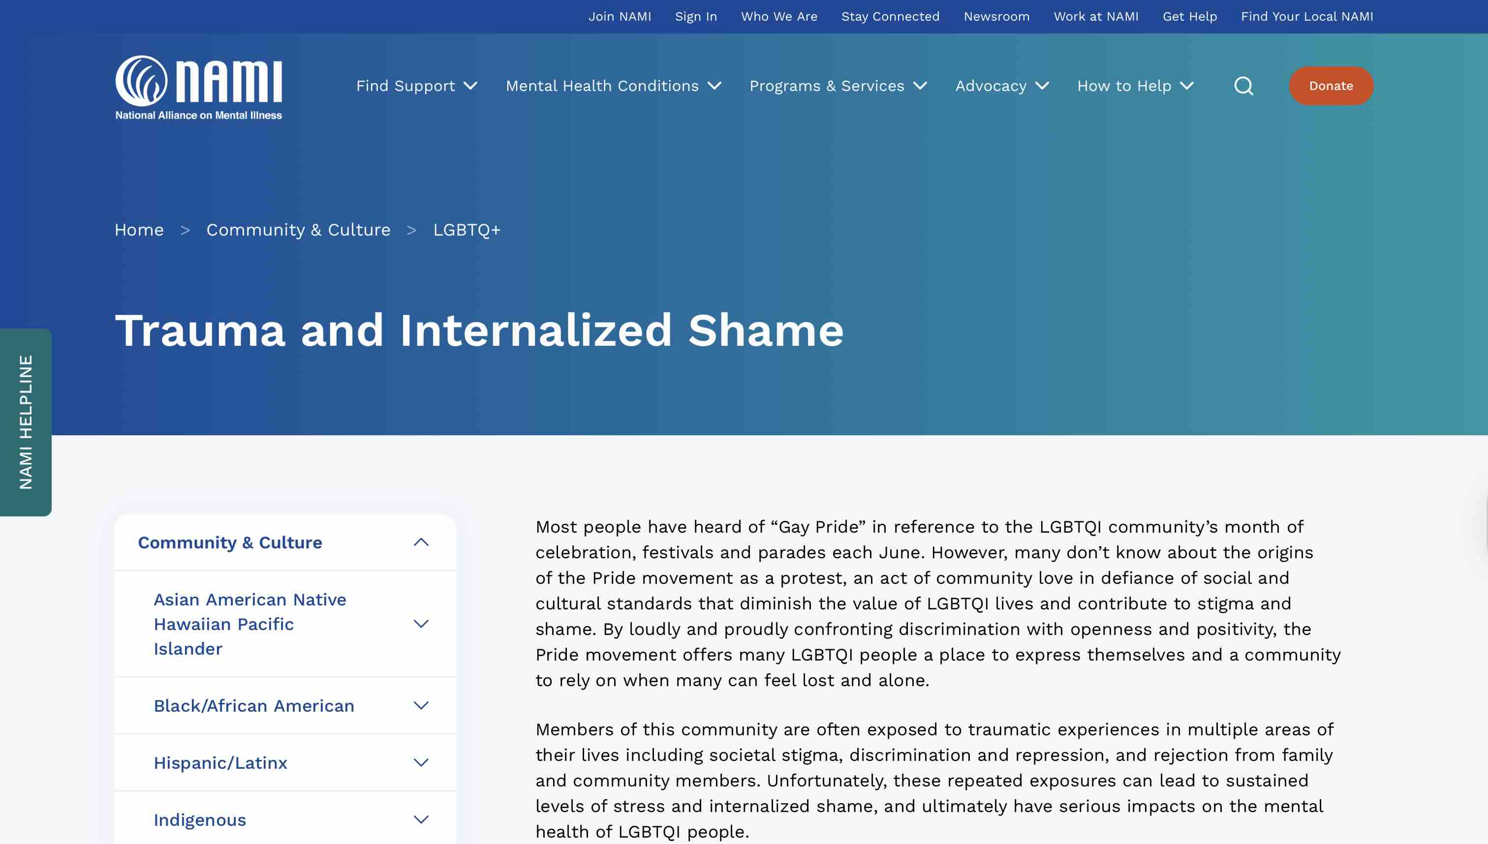The height and width of the screenshot is (844, 1488).
Task: Open Community & Culture breadcrumb link
Action: click(298, 230)
